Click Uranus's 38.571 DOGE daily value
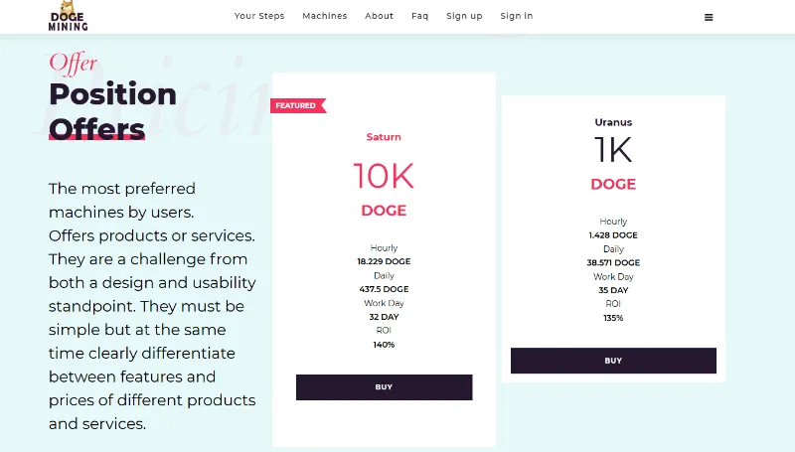The image size is (795, 452). tap(613, 262)
